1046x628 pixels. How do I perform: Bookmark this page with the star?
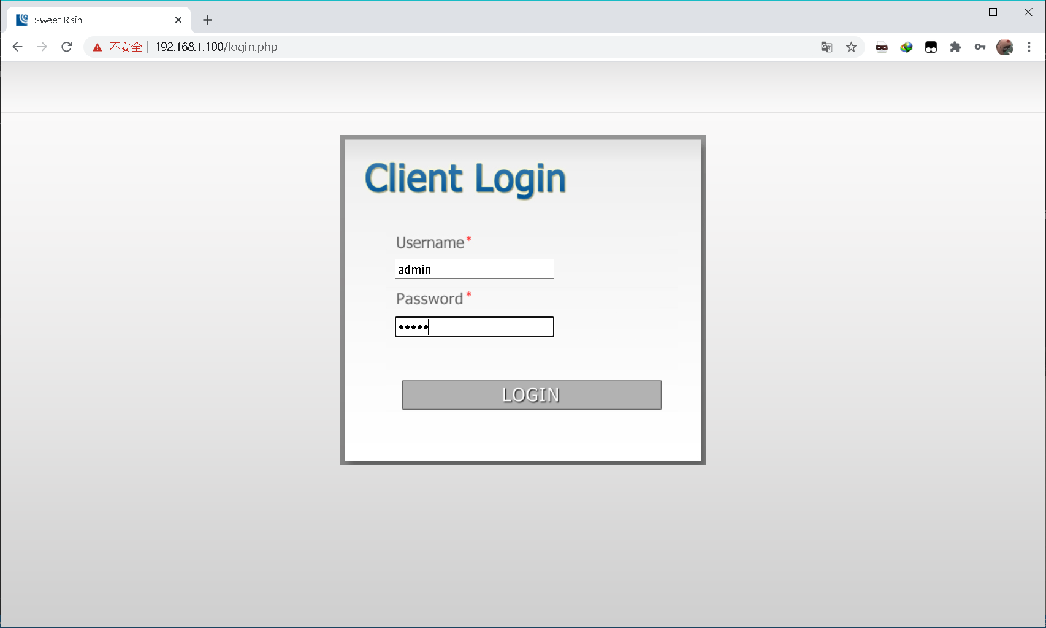[851, 47]
